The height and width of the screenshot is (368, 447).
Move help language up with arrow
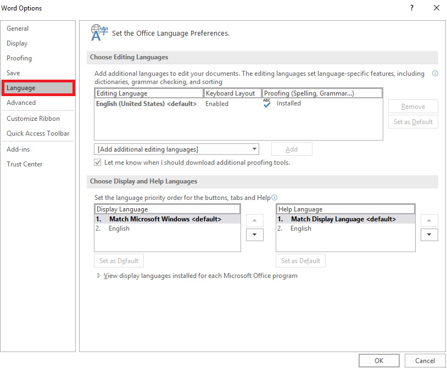click(x=429, y=220)
